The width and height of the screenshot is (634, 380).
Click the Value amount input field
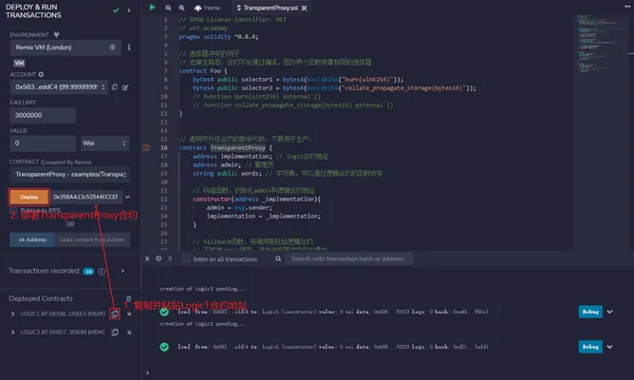coord(43,143)
